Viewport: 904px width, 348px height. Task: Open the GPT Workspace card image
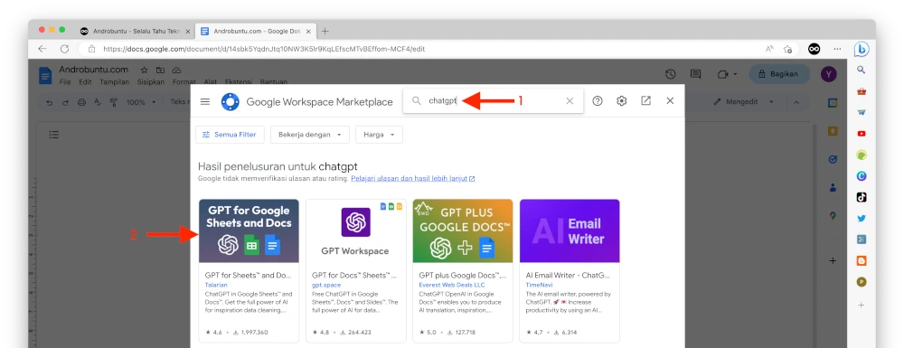tap(355, 231)
